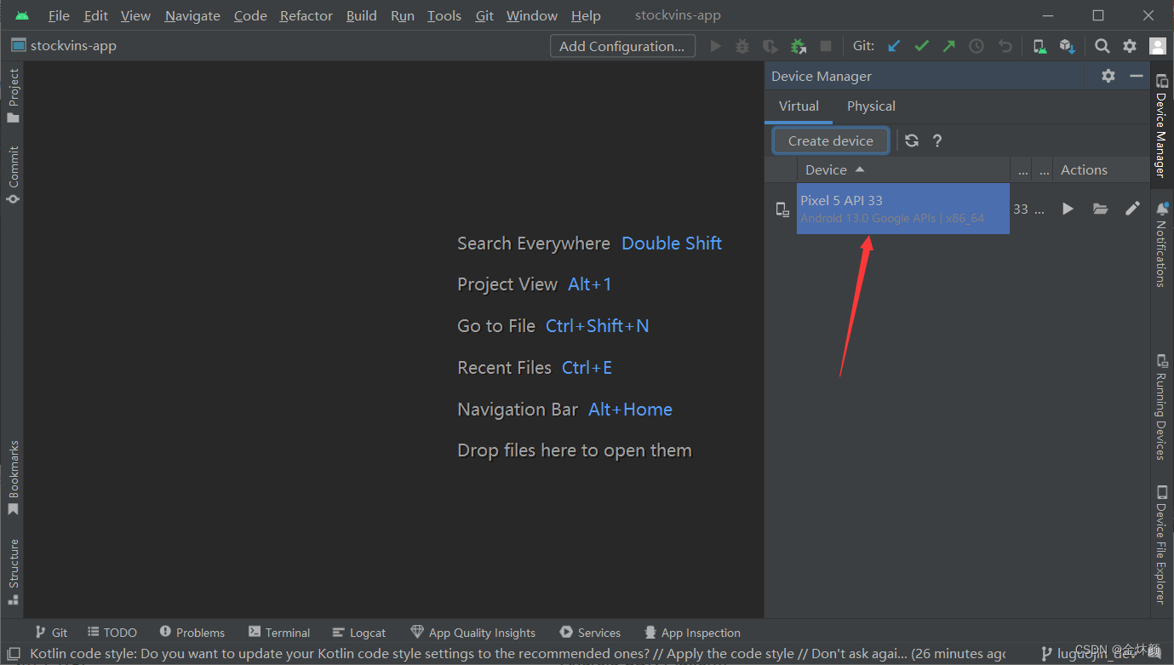Open Project tool window on left sidebar
The image size is (1174, 665).
point(13,96)
